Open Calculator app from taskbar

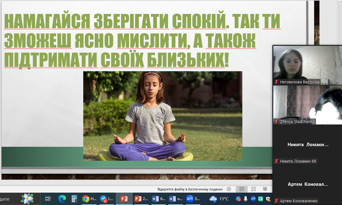pyautogui.click(x=74, y=199)
